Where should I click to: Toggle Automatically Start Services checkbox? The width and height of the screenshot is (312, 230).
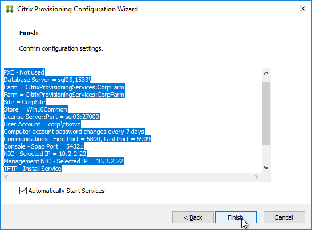pyautogui.click(x=23, y=191)
